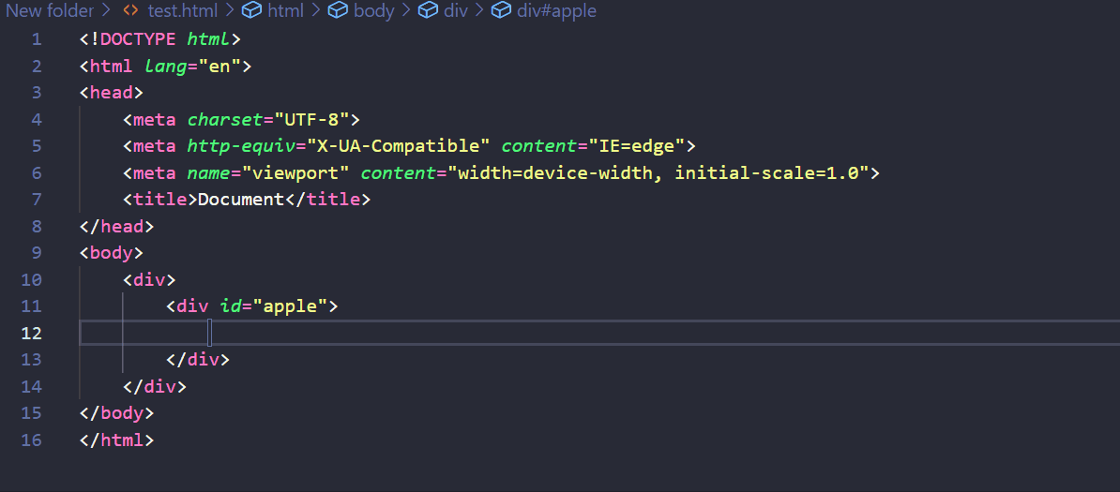Click line number 16 in gutter

32,440
